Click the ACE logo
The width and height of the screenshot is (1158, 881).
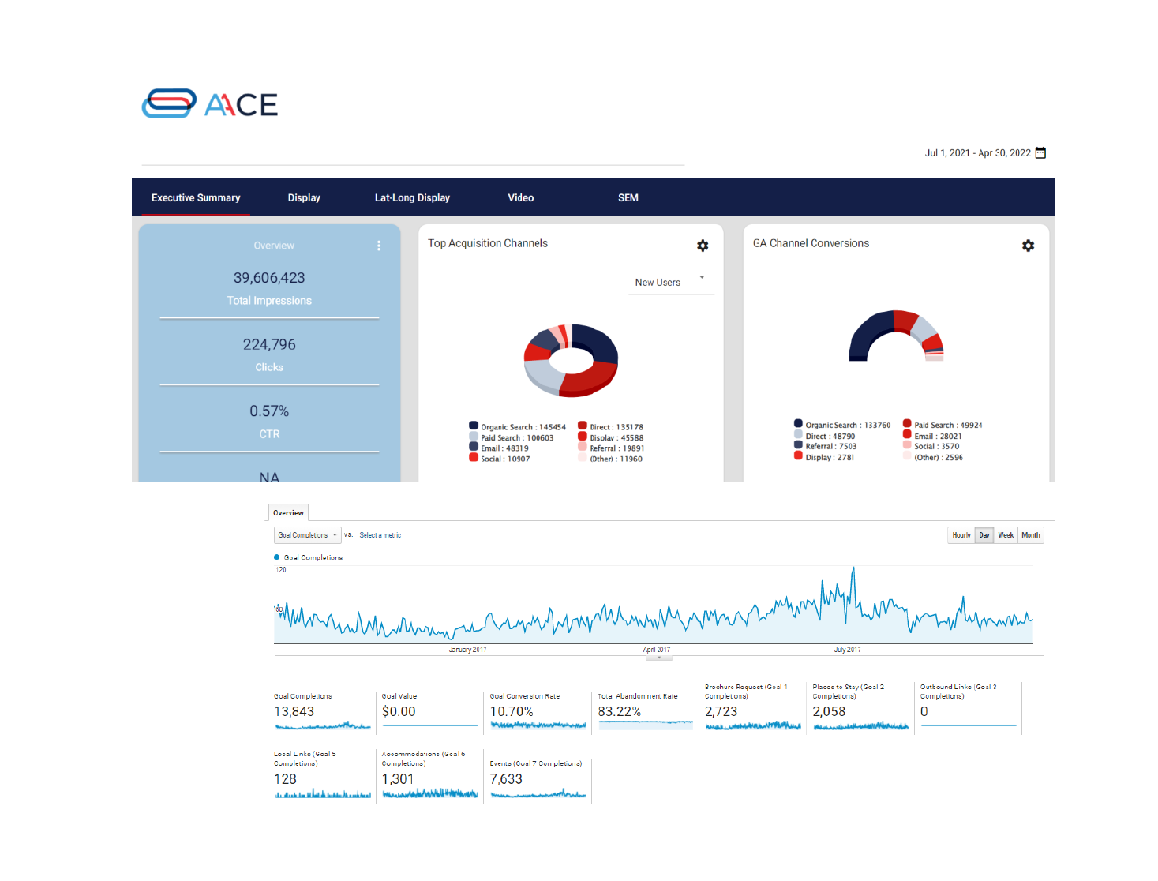210,103
